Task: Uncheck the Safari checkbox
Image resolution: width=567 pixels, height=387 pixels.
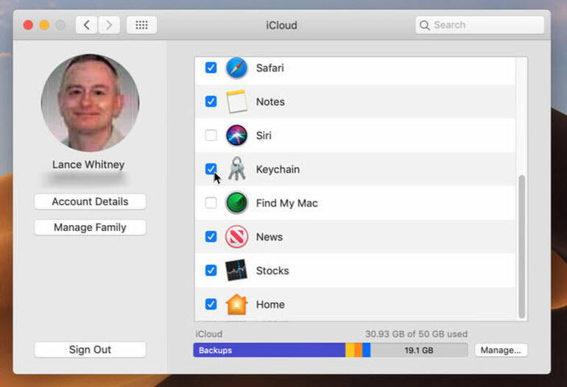Action: pos(211,68)
